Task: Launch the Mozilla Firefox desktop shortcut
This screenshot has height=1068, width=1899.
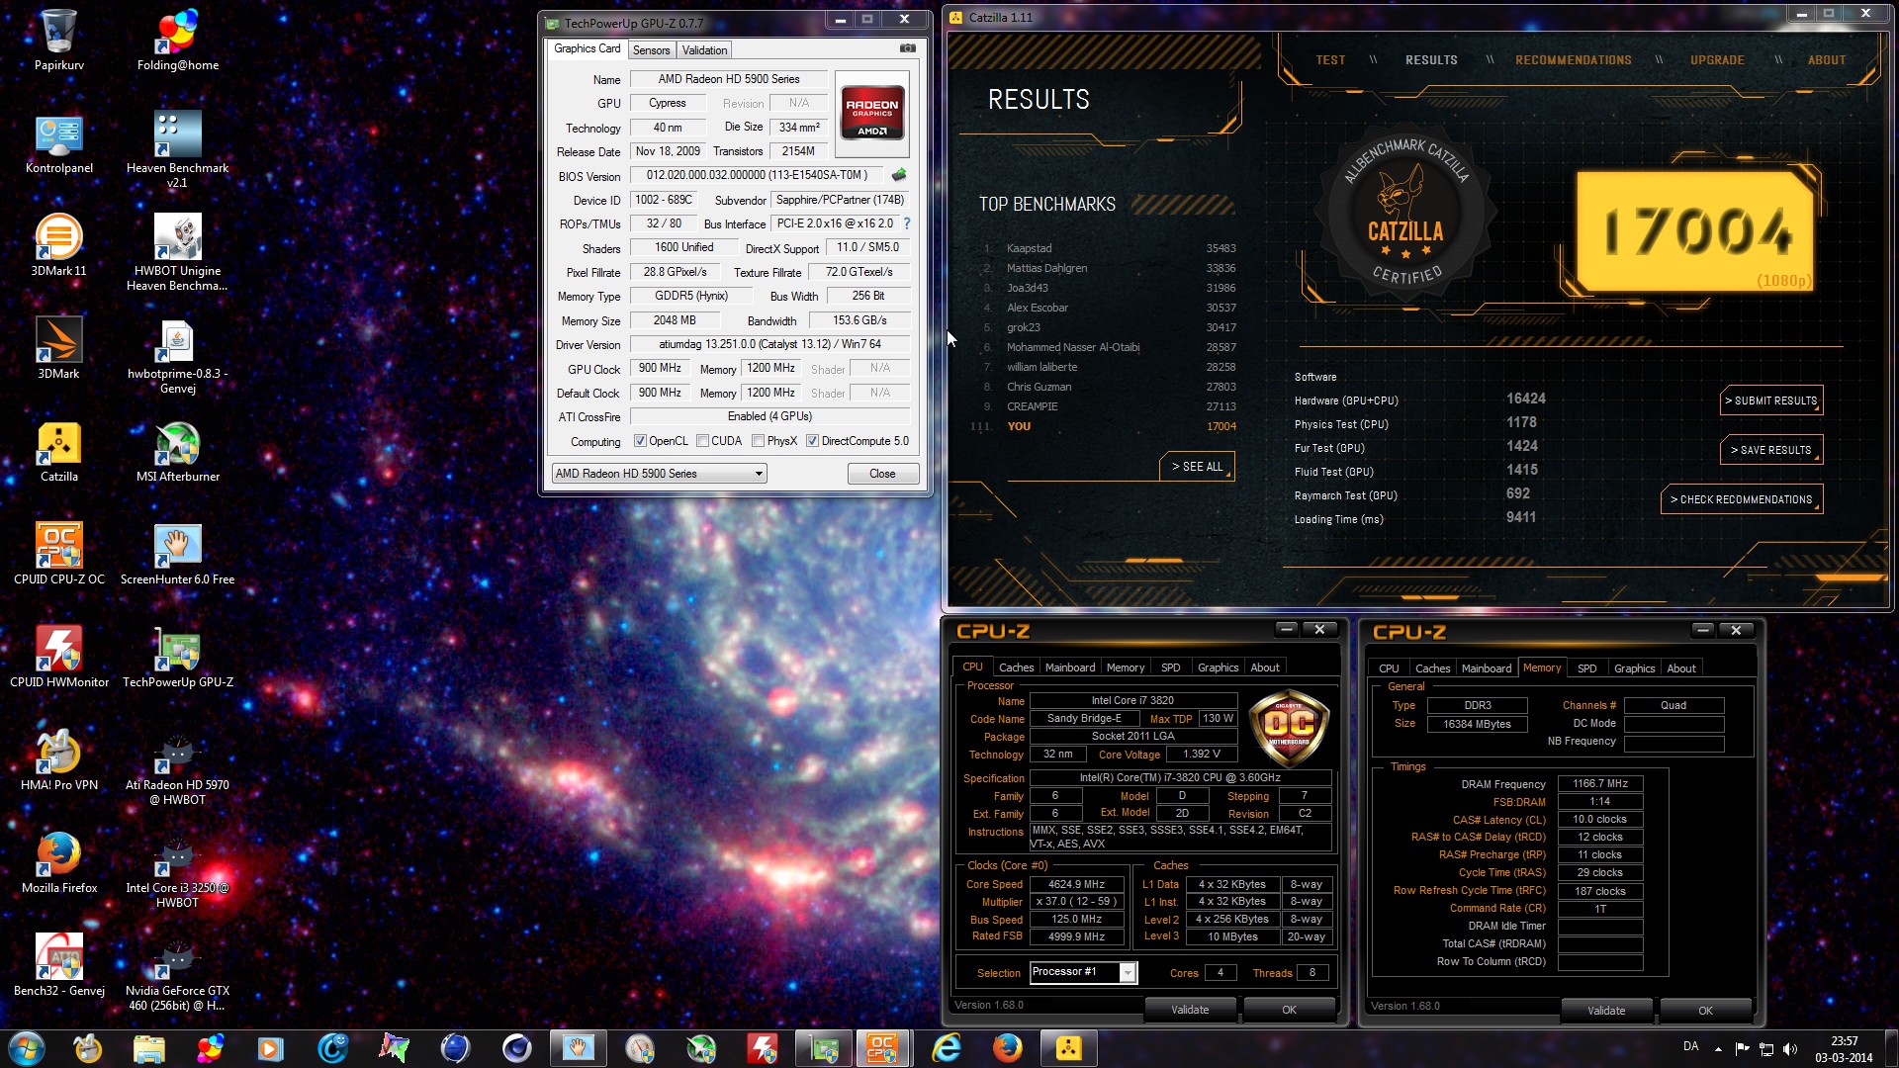Action: tap(58, 862)
